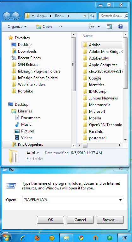Expand Run dialog Open history dropdown
This screenshot has width=132, height=242.
pyautogui.click(x=120, y=200)
